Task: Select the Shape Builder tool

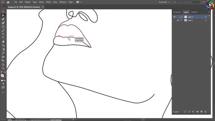Action: click(3, 46)
